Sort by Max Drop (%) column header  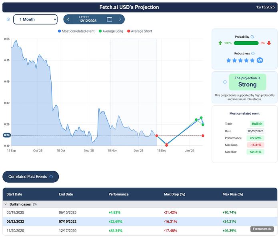(x=174, y=194)
